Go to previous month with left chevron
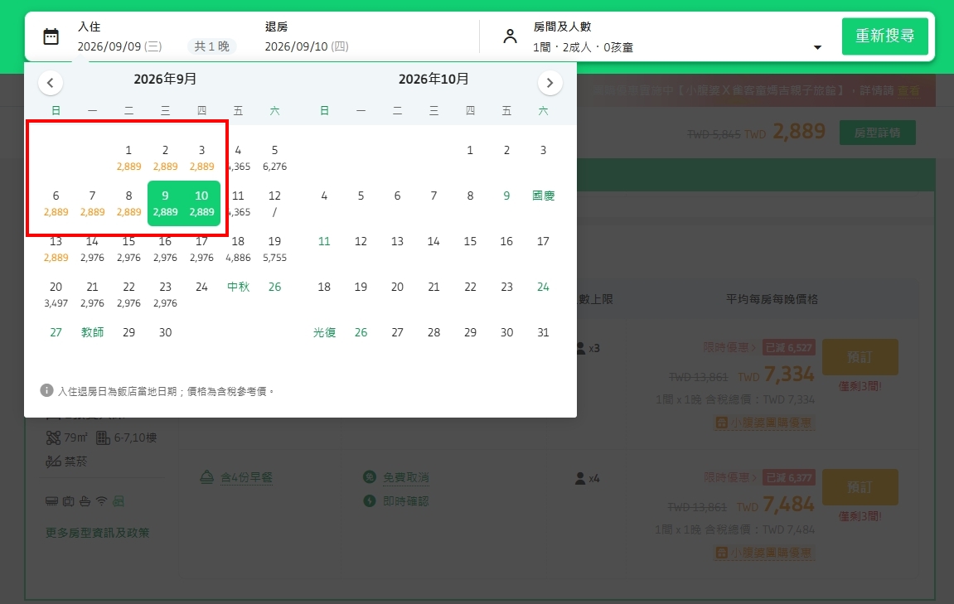Image resolution: width=954 pixels, height=604 pixels. [51, 83]
